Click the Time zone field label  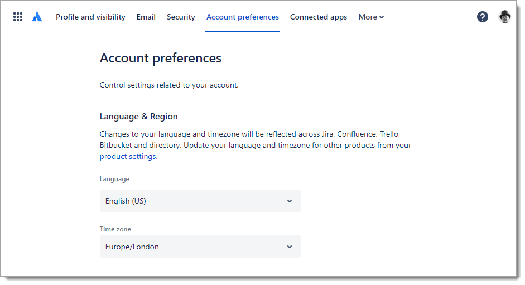point(115,229)
